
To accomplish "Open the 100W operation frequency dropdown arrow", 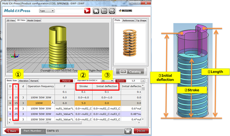I will (53, 102).
